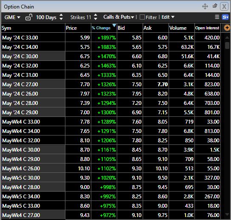
Task: Click the pop-out window icon in title bar
Action: [215, 6]
